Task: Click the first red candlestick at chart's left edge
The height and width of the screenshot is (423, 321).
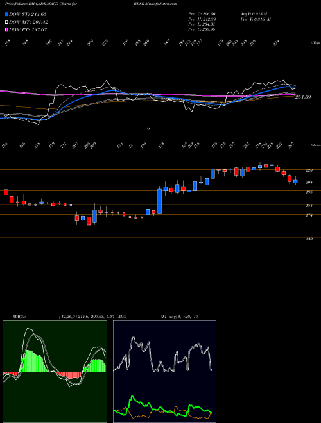Action: pyautogui.click(x=6, y=192)
